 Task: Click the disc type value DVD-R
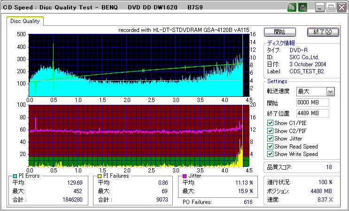click(299, 50)
